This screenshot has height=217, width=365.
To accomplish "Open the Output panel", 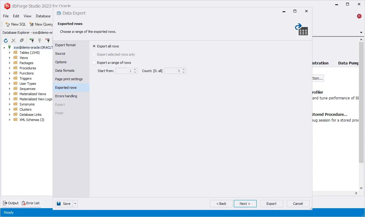I will (11, 203).
